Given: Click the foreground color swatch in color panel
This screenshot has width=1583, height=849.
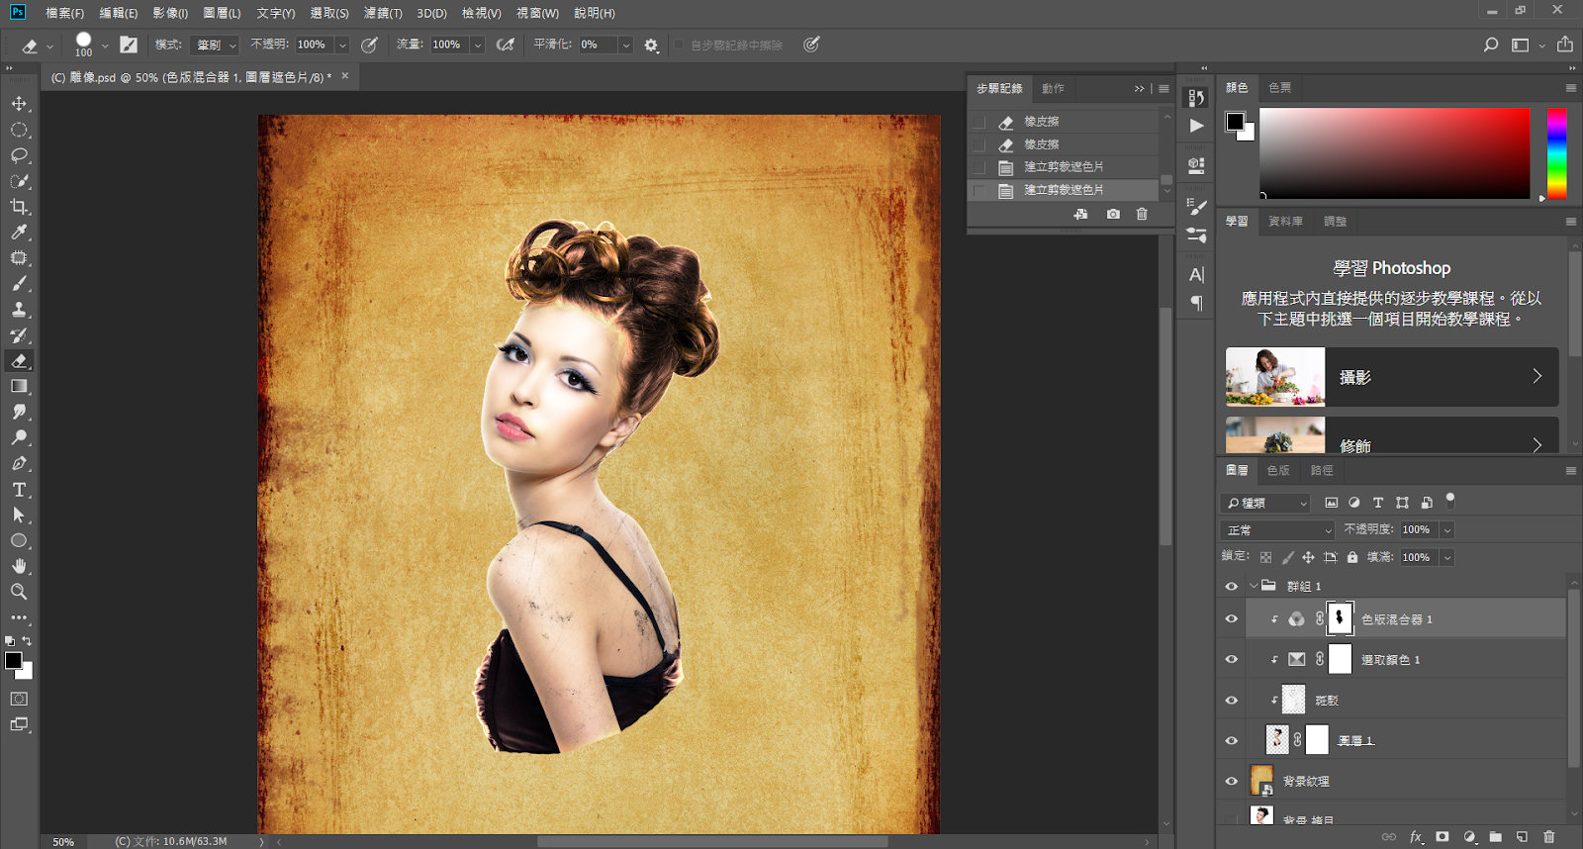Looking at the screenshot, I should (x=1235, y=122).
